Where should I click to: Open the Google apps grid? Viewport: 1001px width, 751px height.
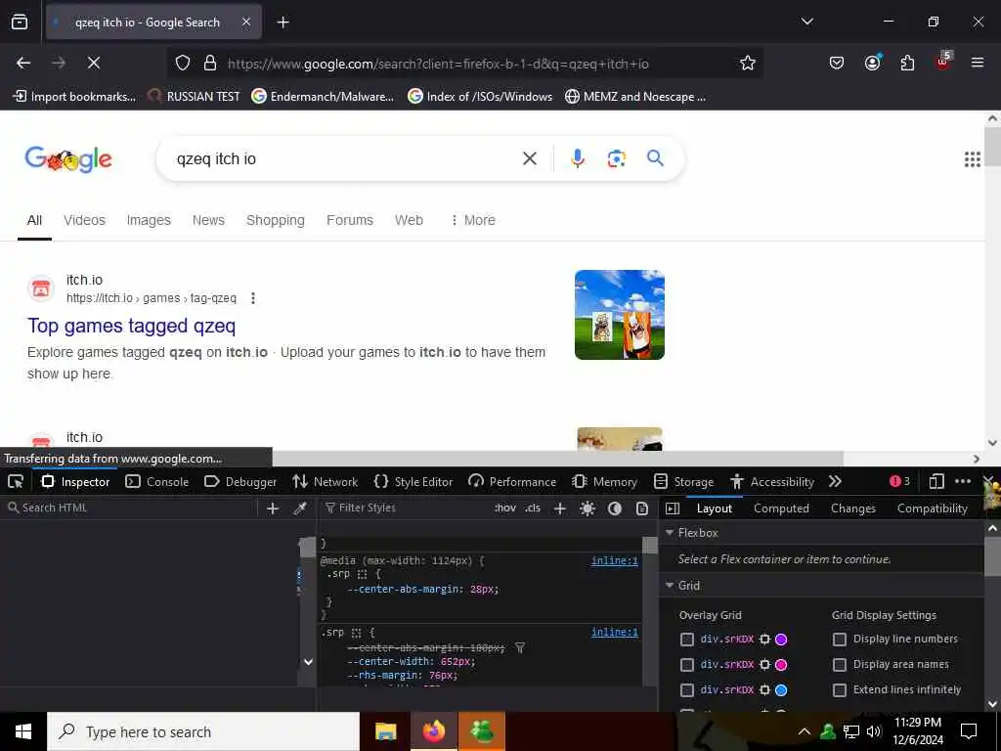(x=973, y=159)
